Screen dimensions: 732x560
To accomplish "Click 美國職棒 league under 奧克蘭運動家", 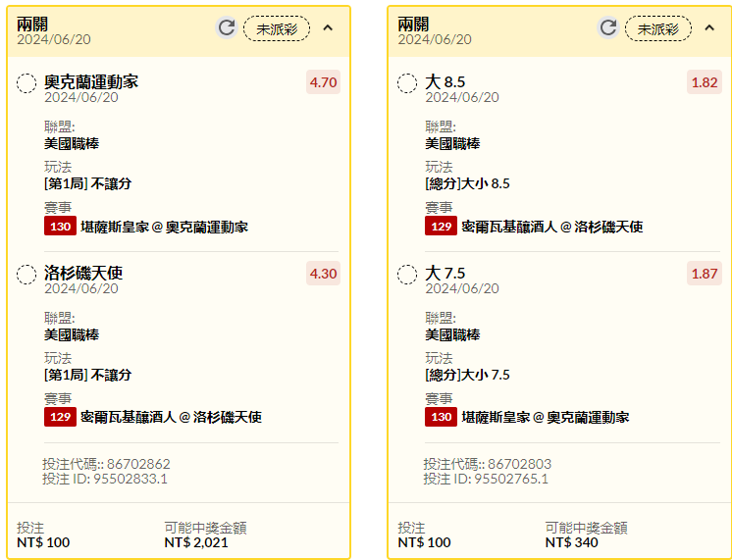I will click(x=72, y=143).
